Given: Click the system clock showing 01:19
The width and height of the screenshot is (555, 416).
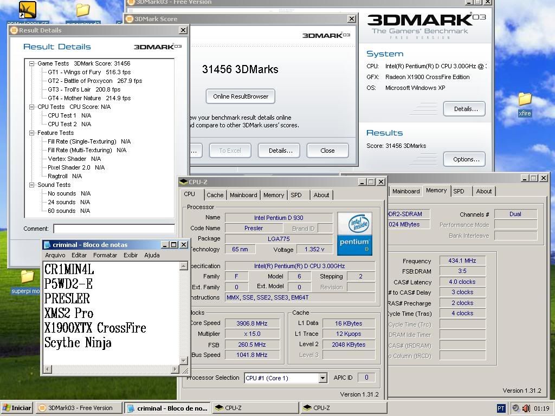Looking at the screenshot, I should pyautogui.click(x=541, y=408).
